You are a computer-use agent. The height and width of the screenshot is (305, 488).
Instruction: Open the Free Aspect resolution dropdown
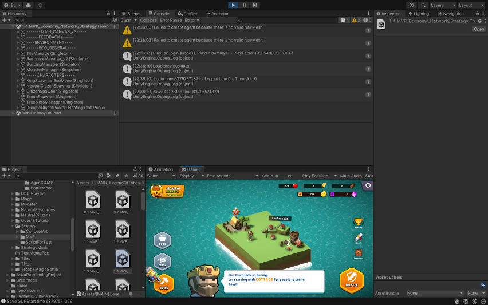(231, 176)
